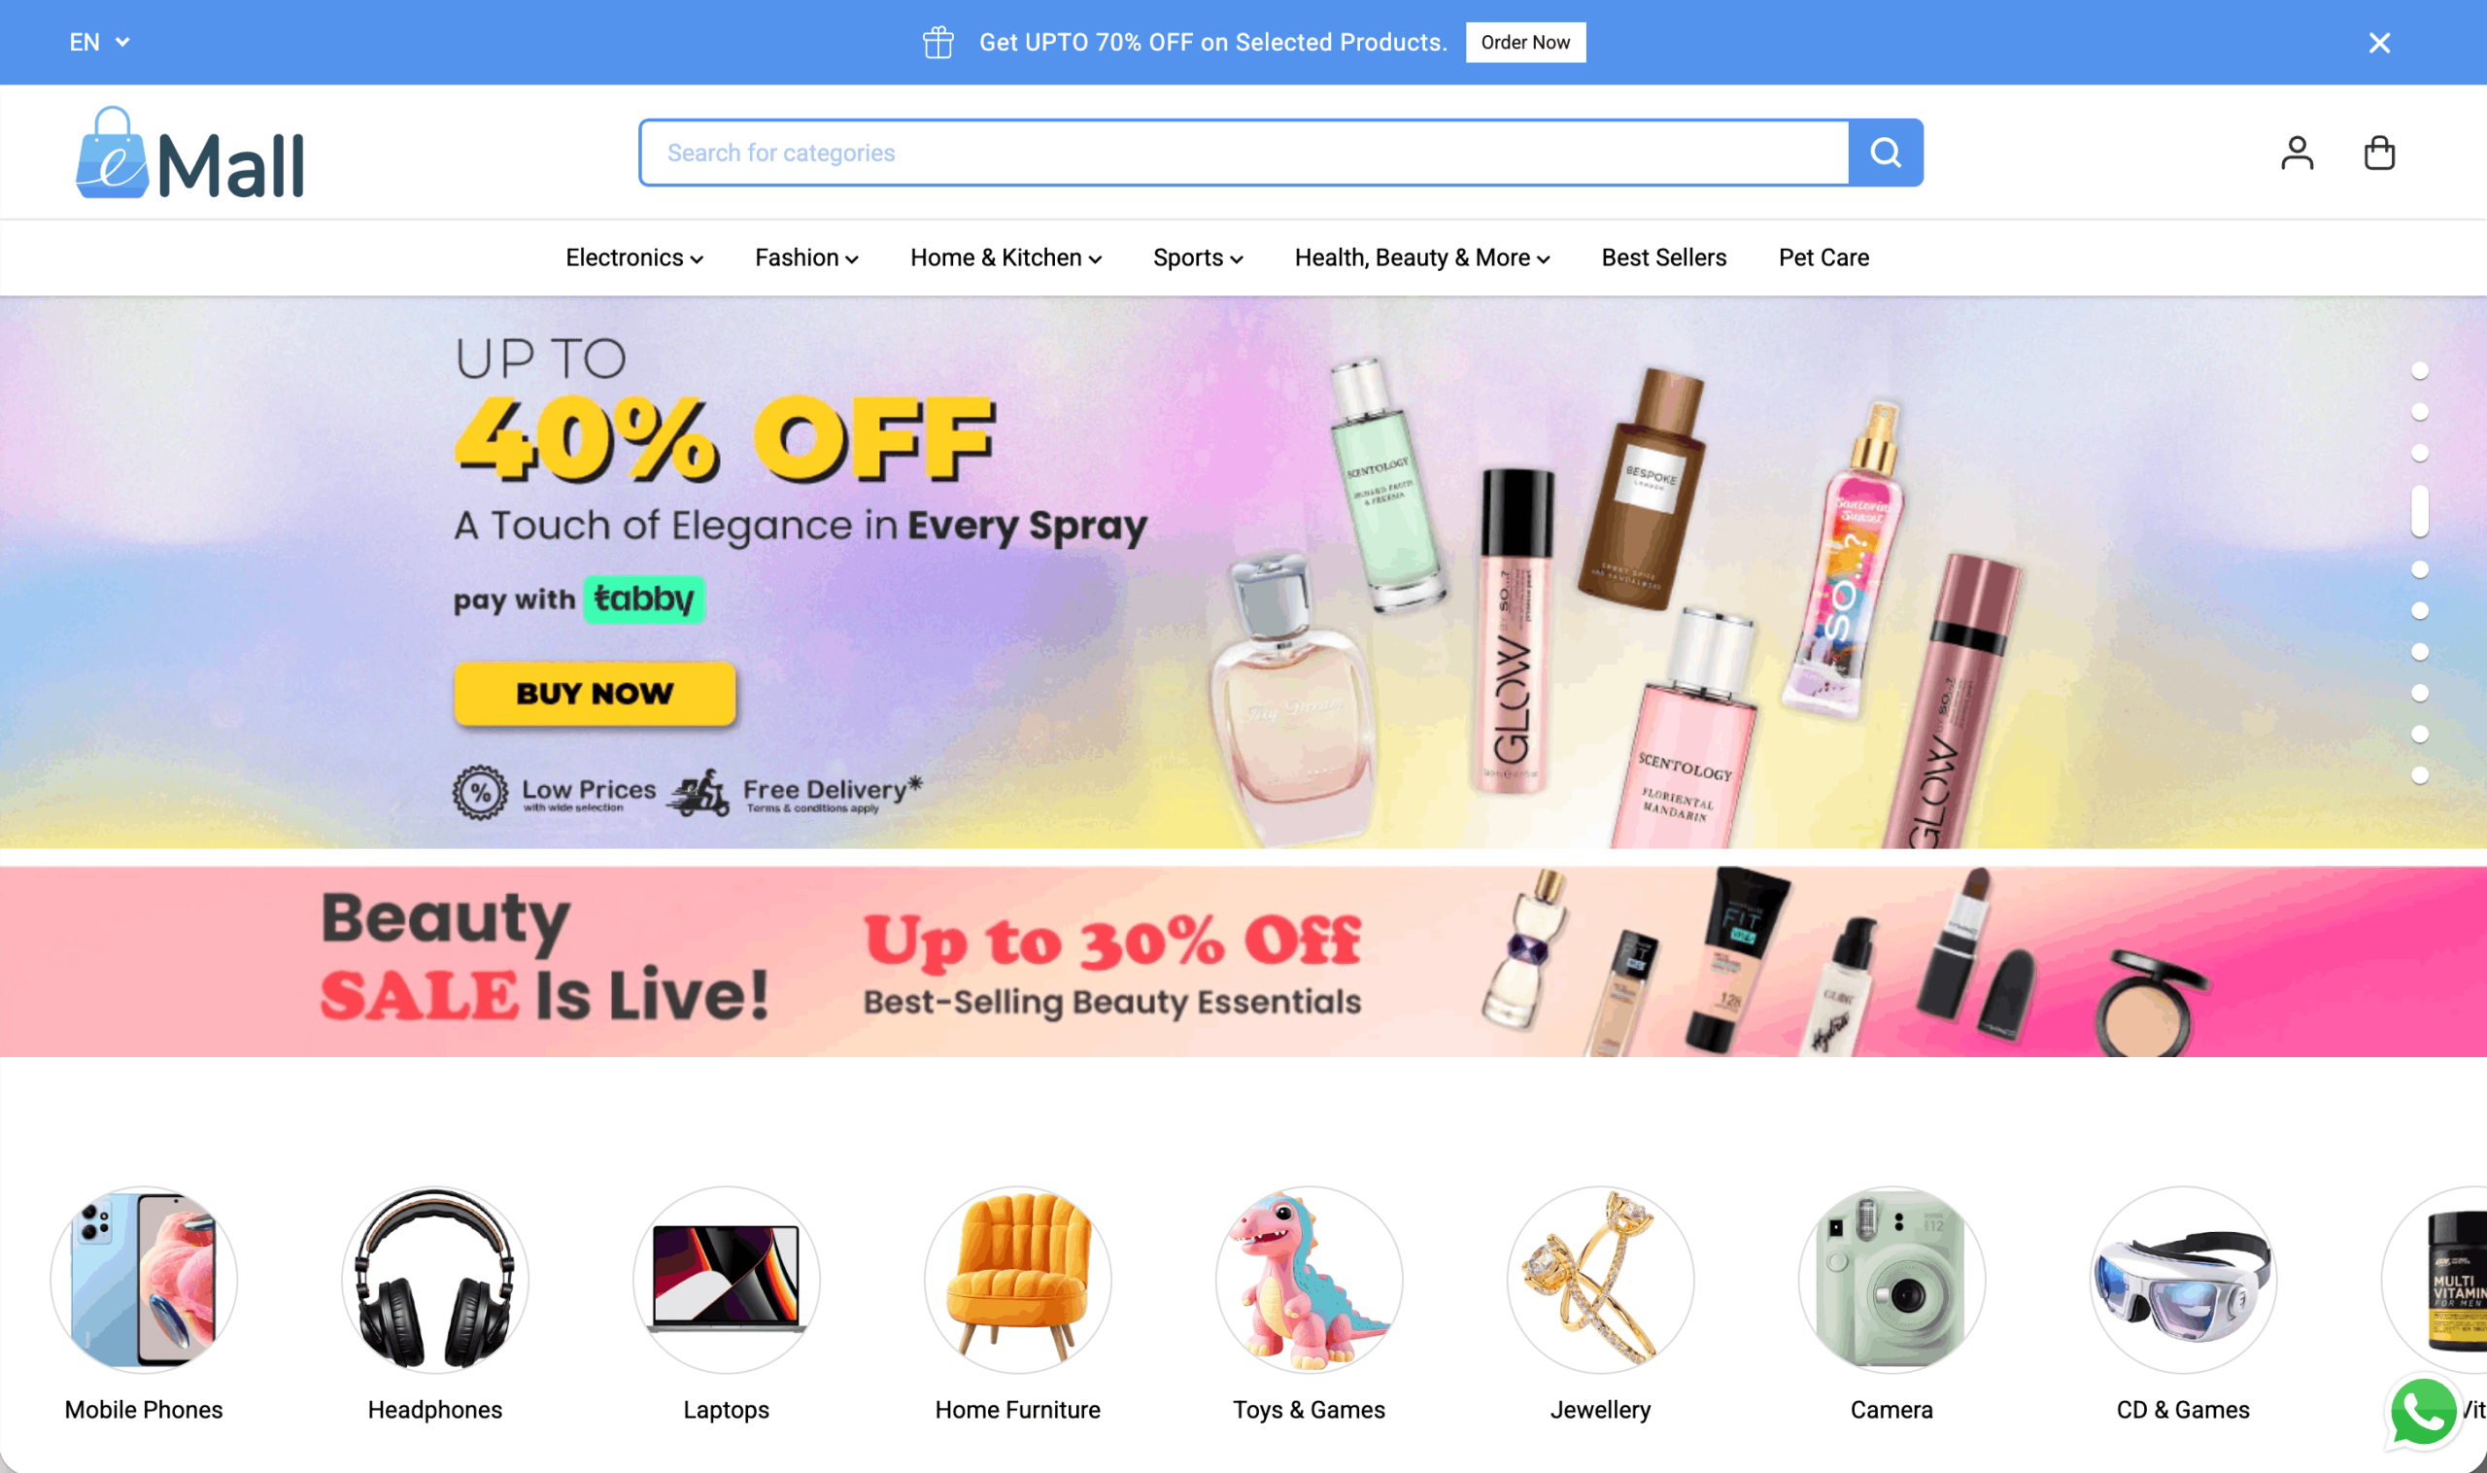Click the Order Now button

point(1525,43)
